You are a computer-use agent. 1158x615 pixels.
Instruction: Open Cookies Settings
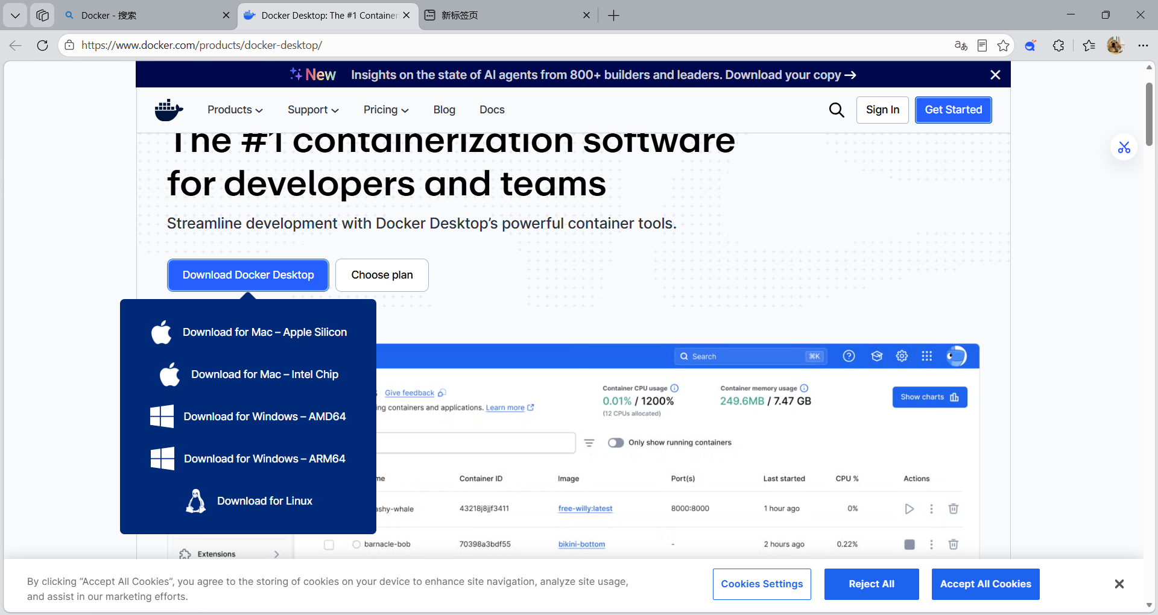[762, 584]
